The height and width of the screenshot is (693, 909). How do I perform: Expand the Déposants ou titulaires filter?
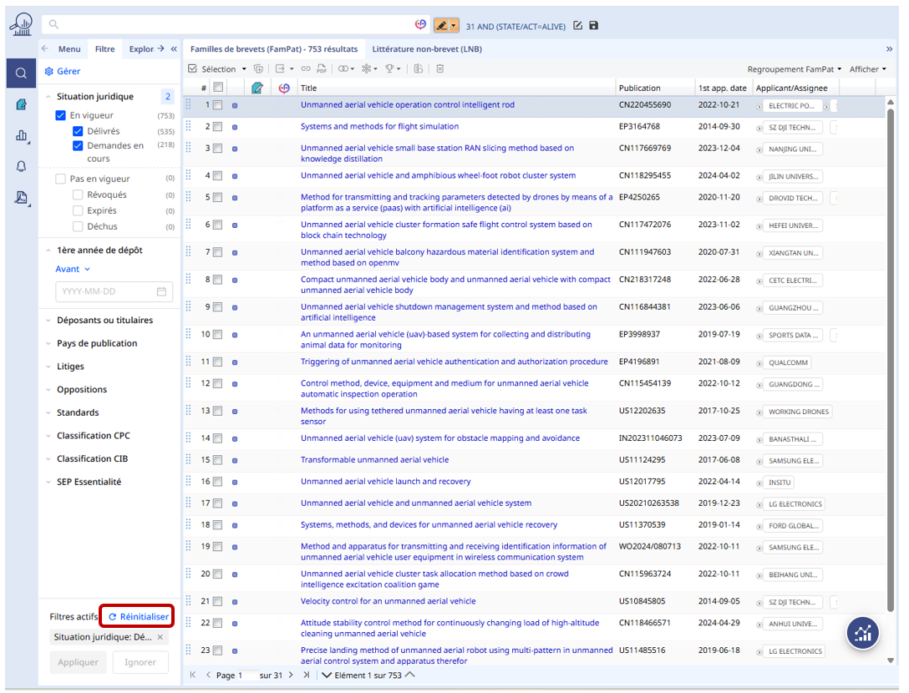coord(104,321)
